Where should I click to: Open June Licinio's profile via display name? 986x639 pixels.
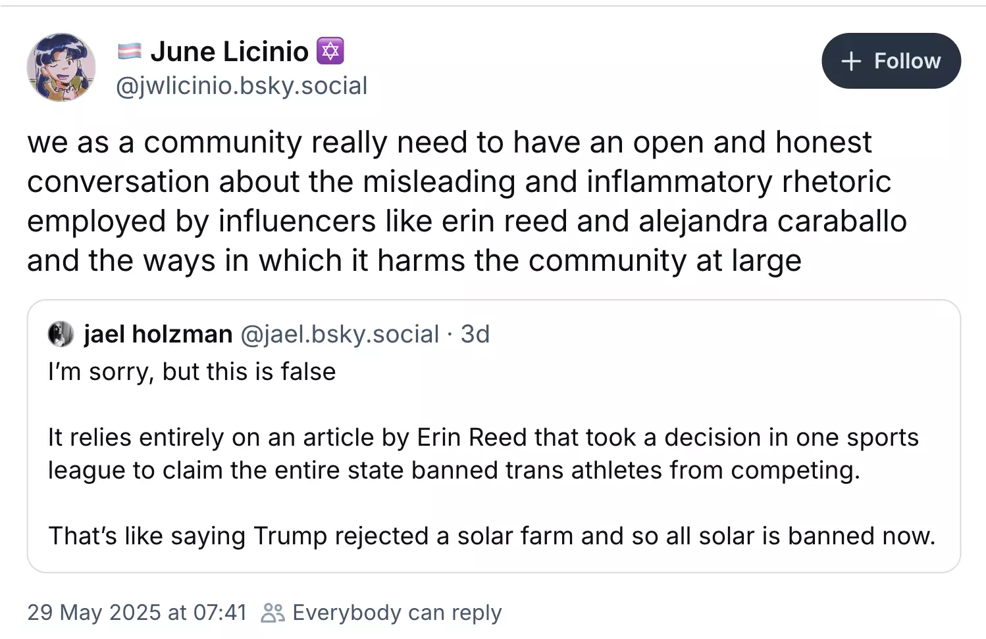[229, 51]
